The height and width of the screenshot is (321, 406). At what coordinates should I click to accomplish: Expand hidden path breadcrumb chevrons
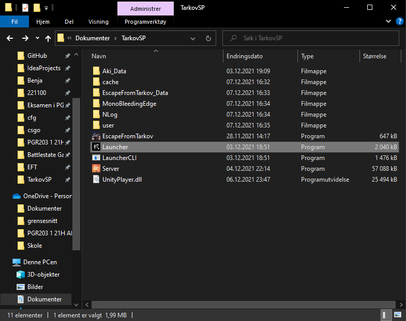[69, 38]
